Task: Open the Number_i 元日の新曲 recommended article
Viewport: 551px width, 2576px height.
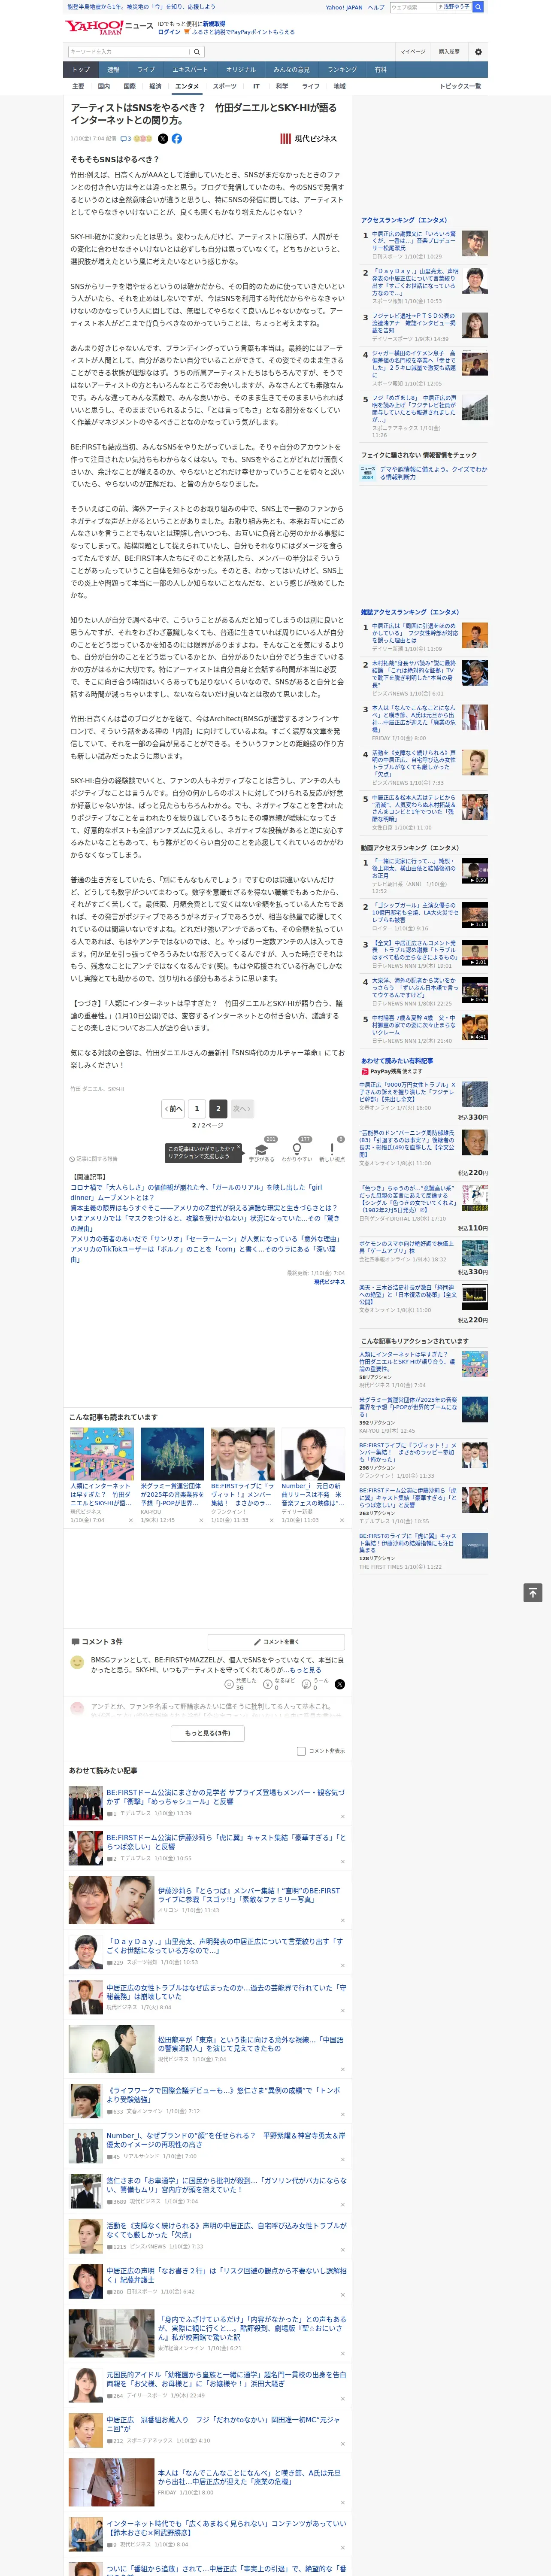Action: 313,1494
